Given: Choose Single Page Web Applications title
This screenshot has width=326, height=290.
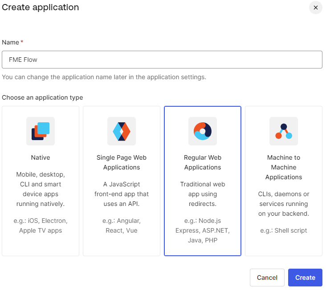Looking at the screenshot, I should pyautogui.click(x=122, y=162).
